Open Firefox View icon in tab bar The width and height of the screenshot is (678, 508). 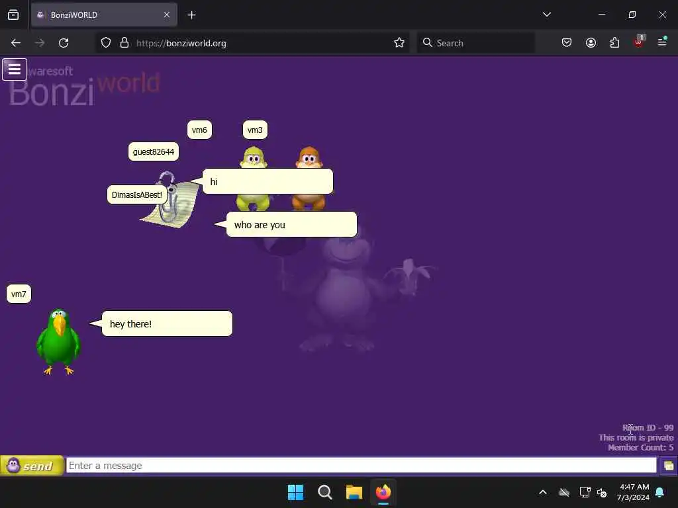[13, 15]
